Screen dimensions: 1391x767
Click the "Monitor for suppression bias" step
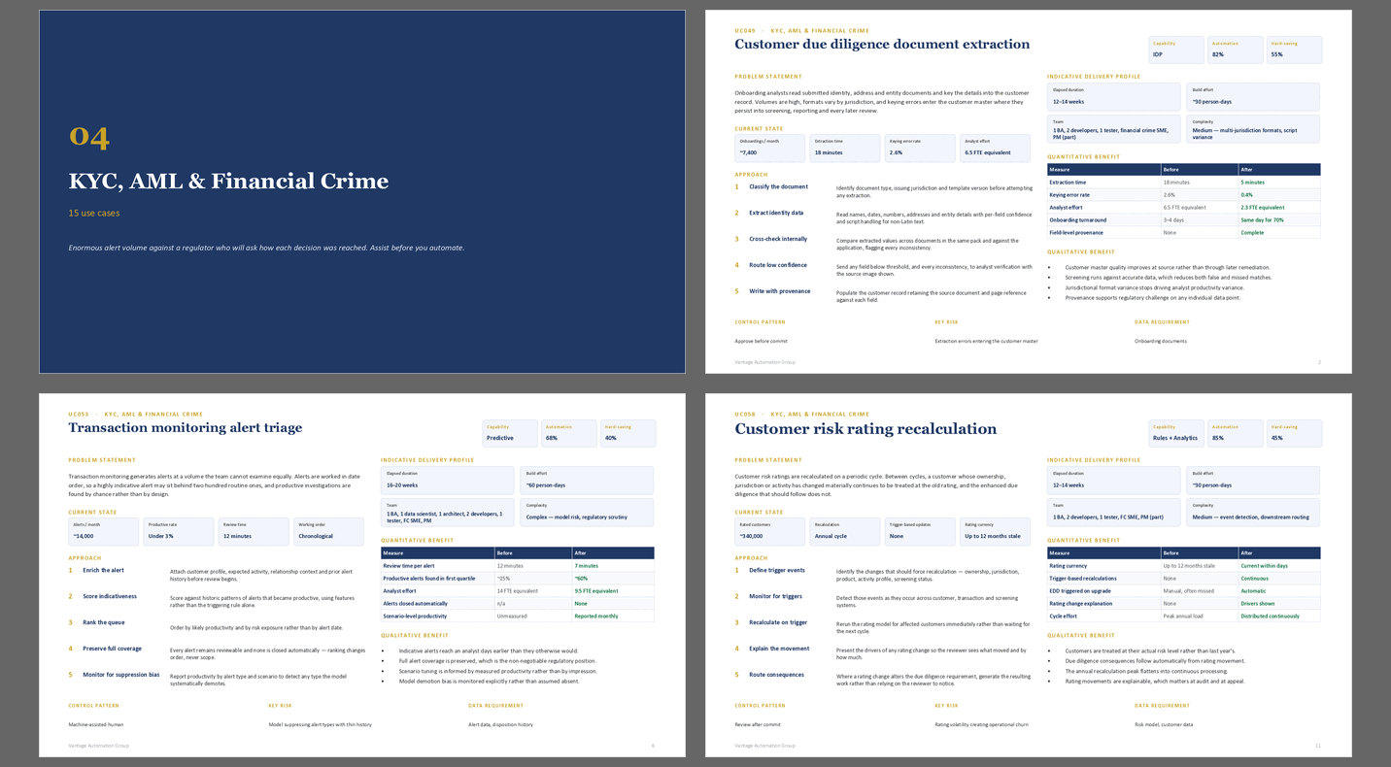tap(121, 675)
